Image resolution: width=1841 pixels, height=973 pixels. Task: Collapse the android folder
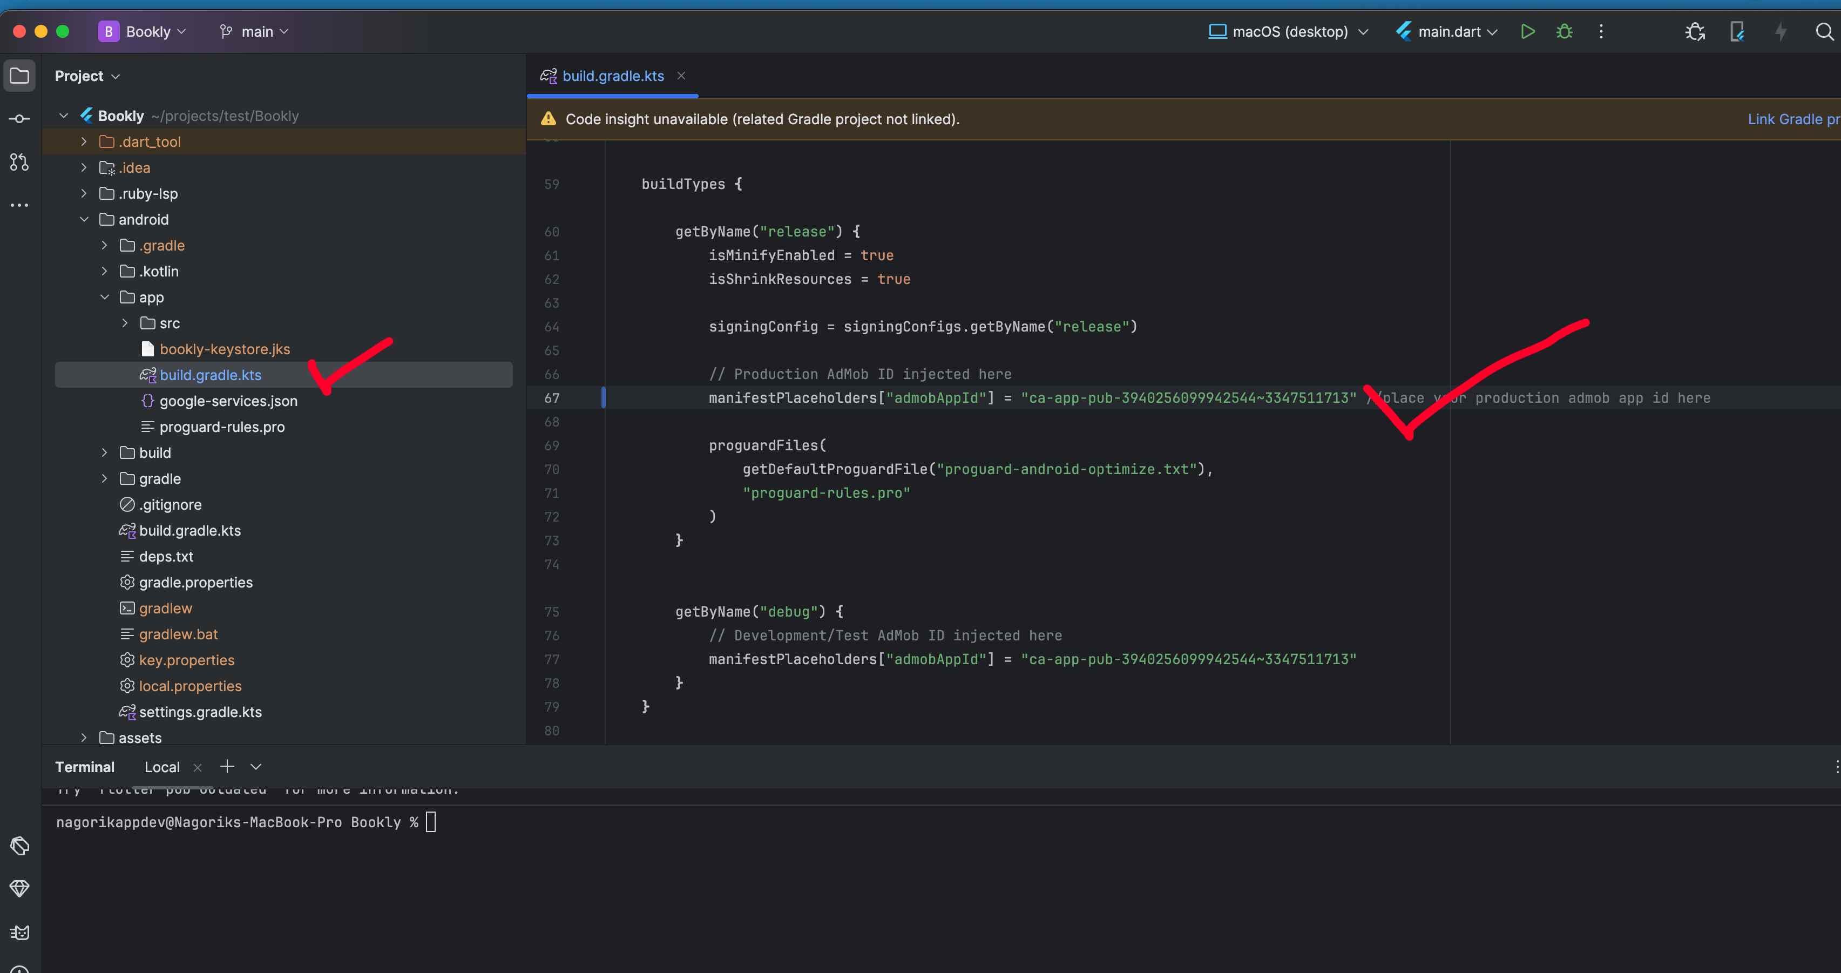pos(84,219)
